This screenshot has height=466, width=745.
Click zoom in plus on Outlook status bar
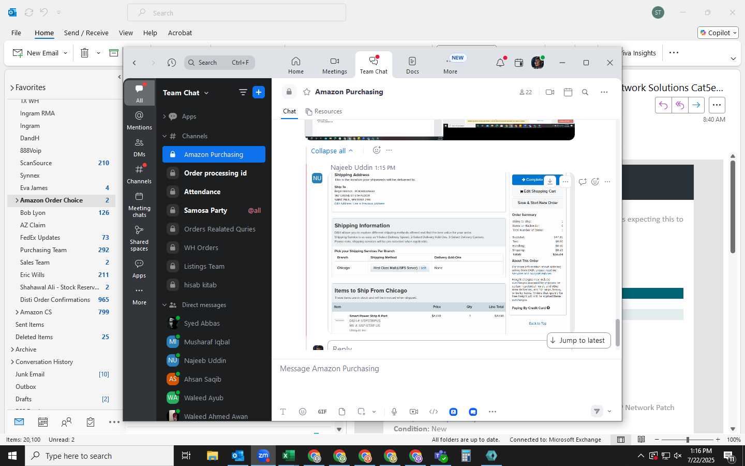click(718, 440)
